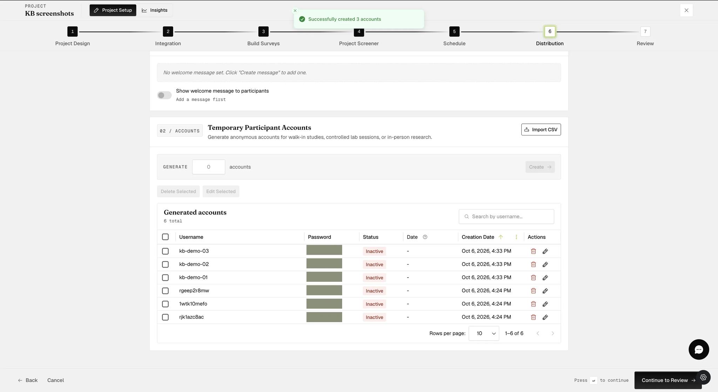Viewport: 718px width, 392px height.
Task: Delete the 1wtk10mefo account
Action: pyautogui.click(x=533, y=304)
